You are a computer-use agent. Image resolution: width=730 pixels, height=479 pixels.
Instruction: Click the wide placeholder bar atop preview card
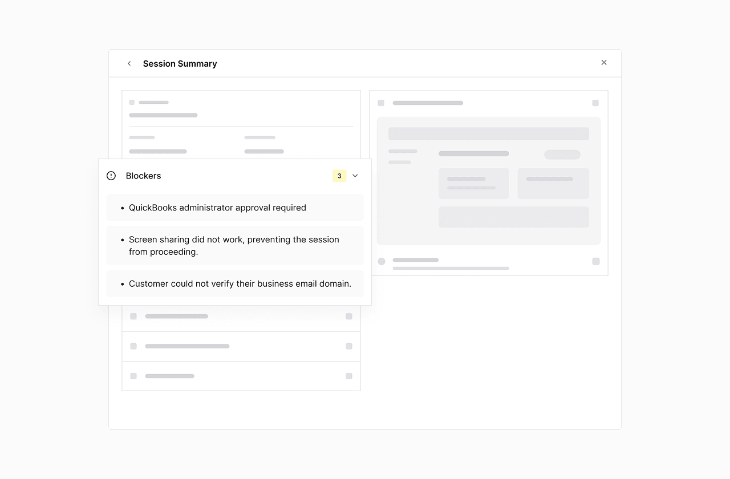(x=489, y=134)
